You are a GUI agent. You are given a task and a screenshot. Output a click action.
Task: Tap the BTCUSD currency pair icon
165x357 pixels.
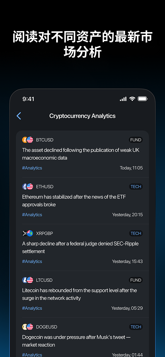(27, 140)
